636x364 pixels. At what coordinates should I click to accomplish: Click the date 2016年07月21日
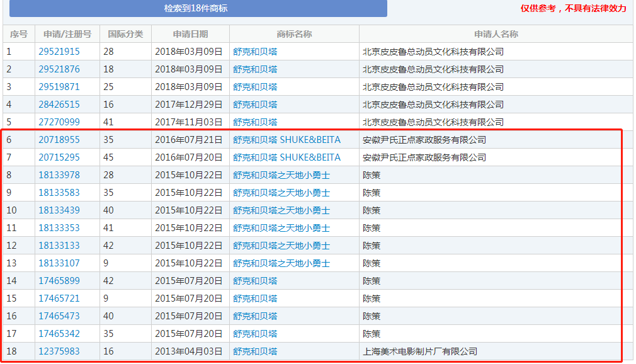(x=189, y=140)
